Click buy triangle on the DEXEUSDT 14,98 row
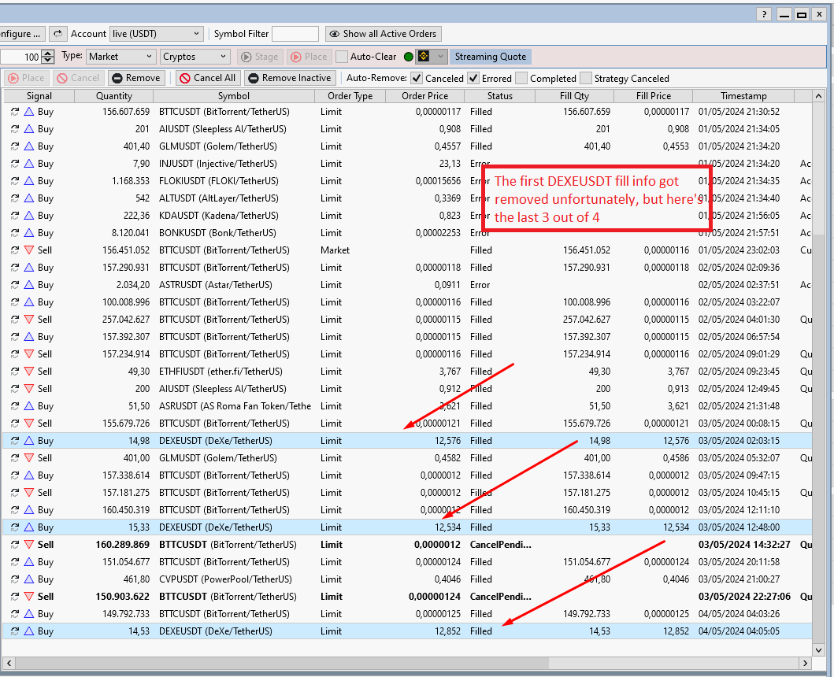Screen dimensions: 834x677 (28, 440)
